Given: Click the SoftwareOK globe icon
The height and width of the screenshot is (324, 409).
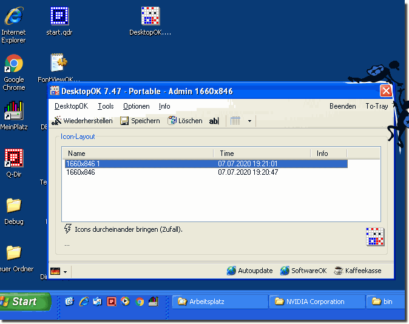Looking at the screenshot, I should (285, 271).
